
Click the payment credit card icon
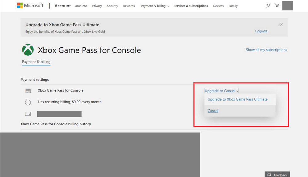click(28, 114)
